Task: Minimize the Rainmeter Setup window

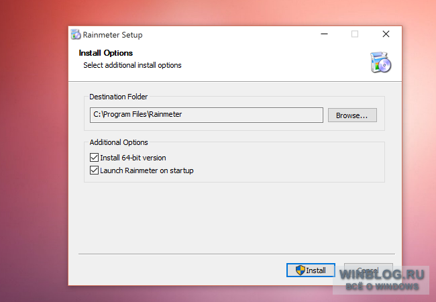Action: click(324, 34)
